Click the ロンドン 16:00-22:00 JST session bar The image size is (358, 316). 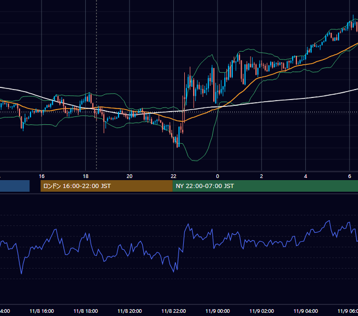click(x=106, y=186)
